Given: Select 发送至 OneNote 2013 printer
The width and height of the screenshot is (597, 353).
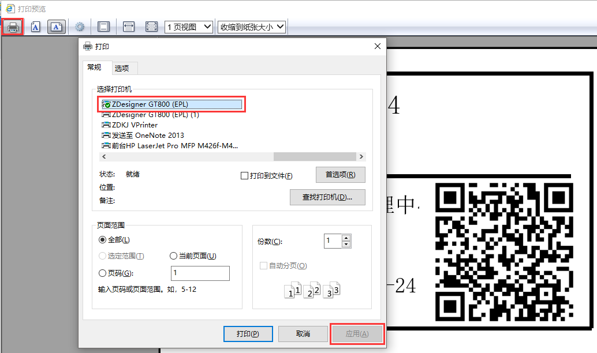Looking at the screenshot, I should [143, 136].
